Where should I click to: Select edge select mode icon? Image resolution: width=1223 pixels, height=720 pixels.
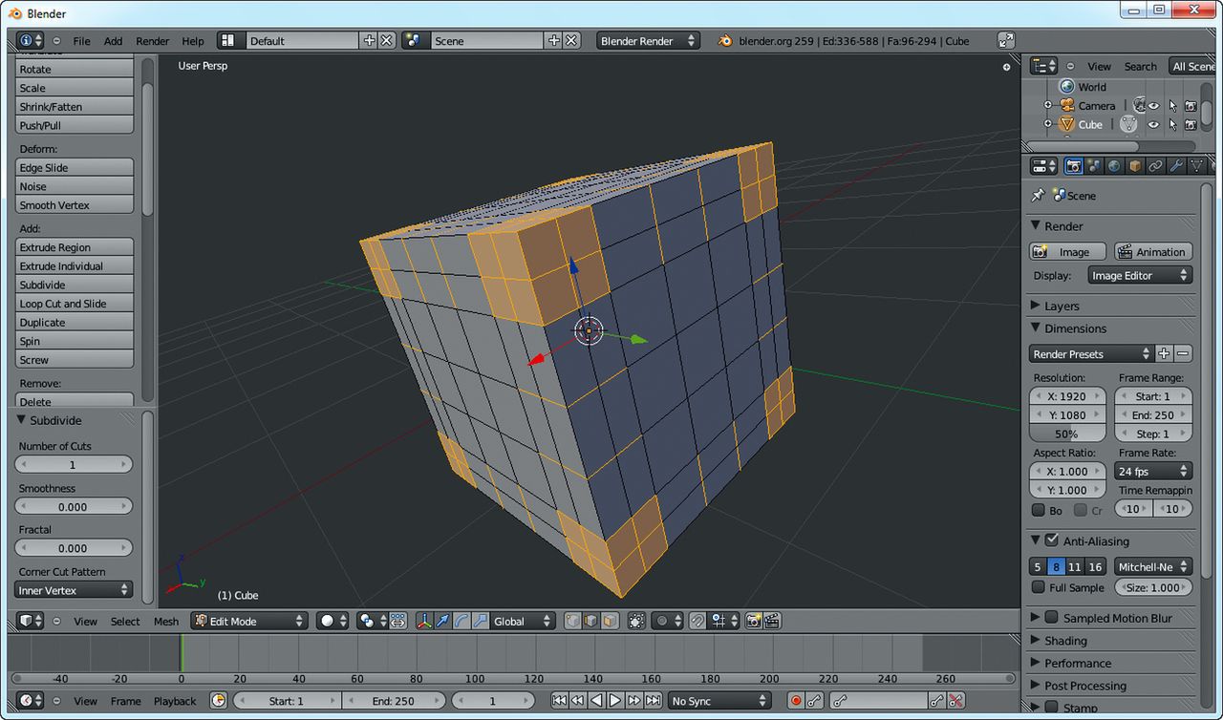[591, 621]
